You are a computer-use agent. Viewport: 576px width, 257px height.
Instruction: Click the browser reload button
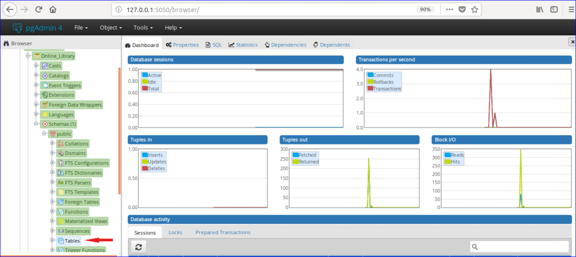[38, 10]
